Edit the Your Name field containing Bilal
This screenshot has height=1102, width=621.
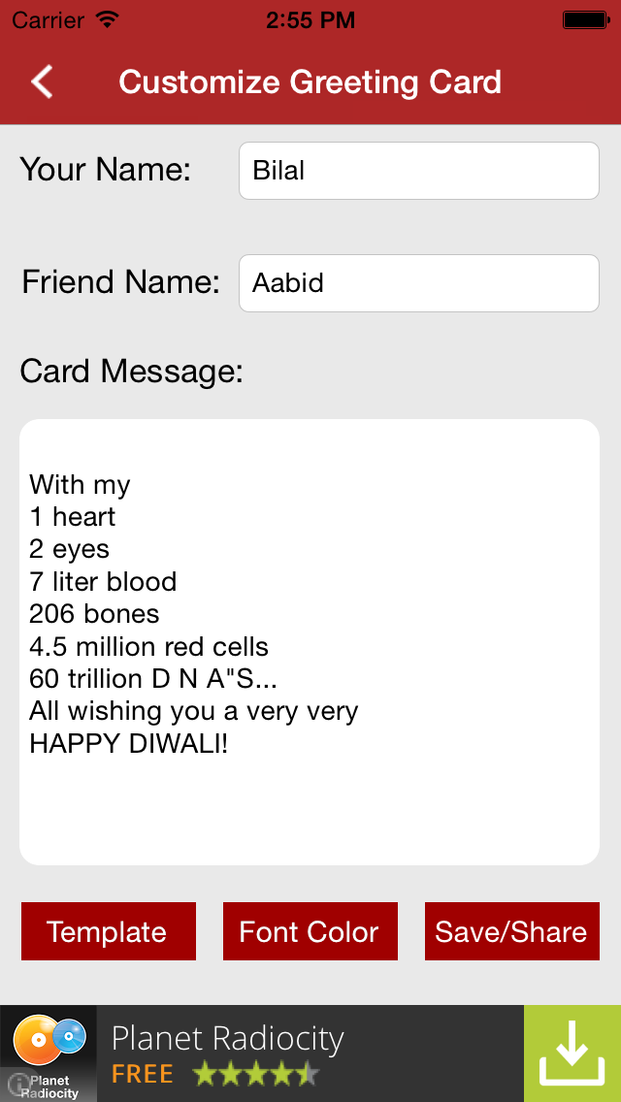click(x=418, y=171)
